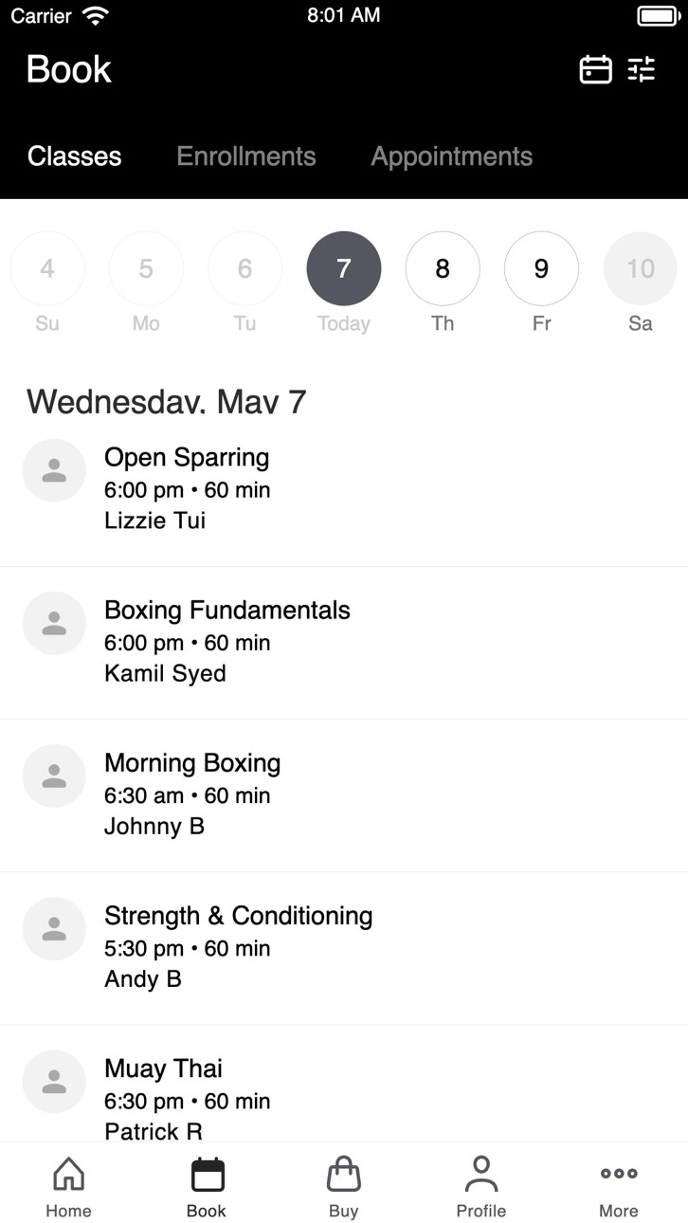The height and width of the screenshot is (1223, 688).
Task: Select Saturday the 10th date circle
Action: click(641, 268)
